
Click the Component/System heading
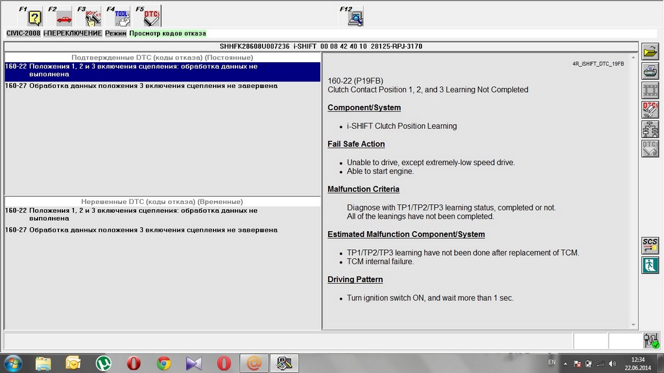364,108
